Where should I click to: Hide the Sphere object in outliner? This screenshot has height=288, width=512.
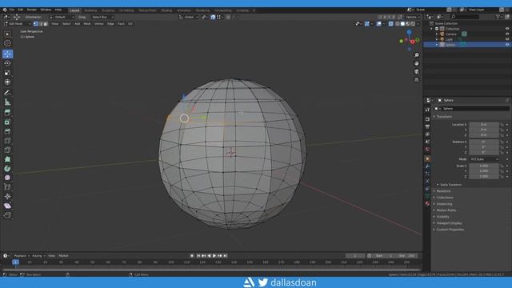tap(507, 45)
